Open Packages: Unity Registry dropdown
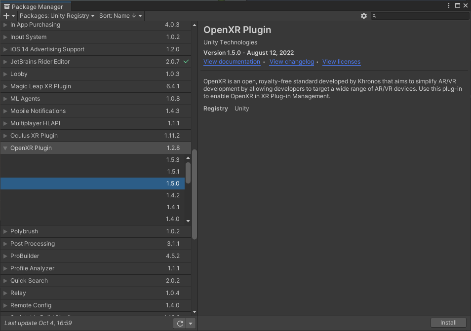 coord(57,16)
